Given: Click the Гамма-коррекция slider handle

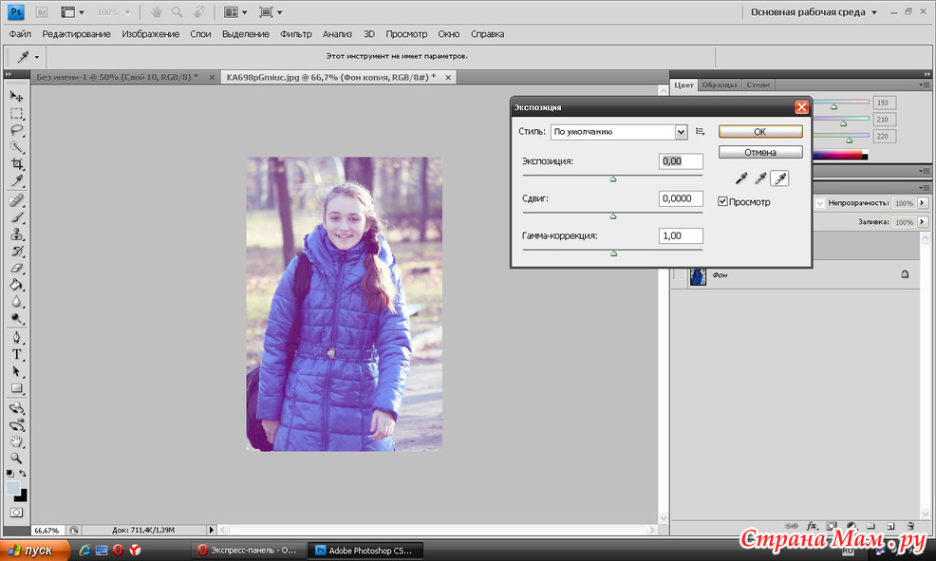Looking at the screenshot, I should click(x=613, y=253).
